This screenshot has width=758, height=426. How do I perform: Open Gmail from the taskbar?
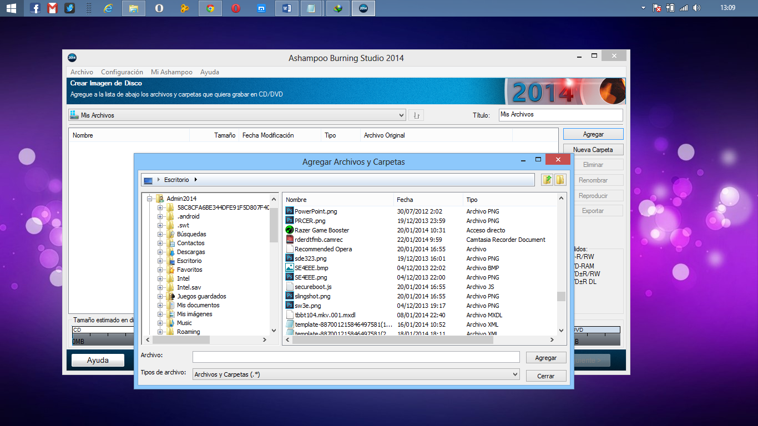53,8
